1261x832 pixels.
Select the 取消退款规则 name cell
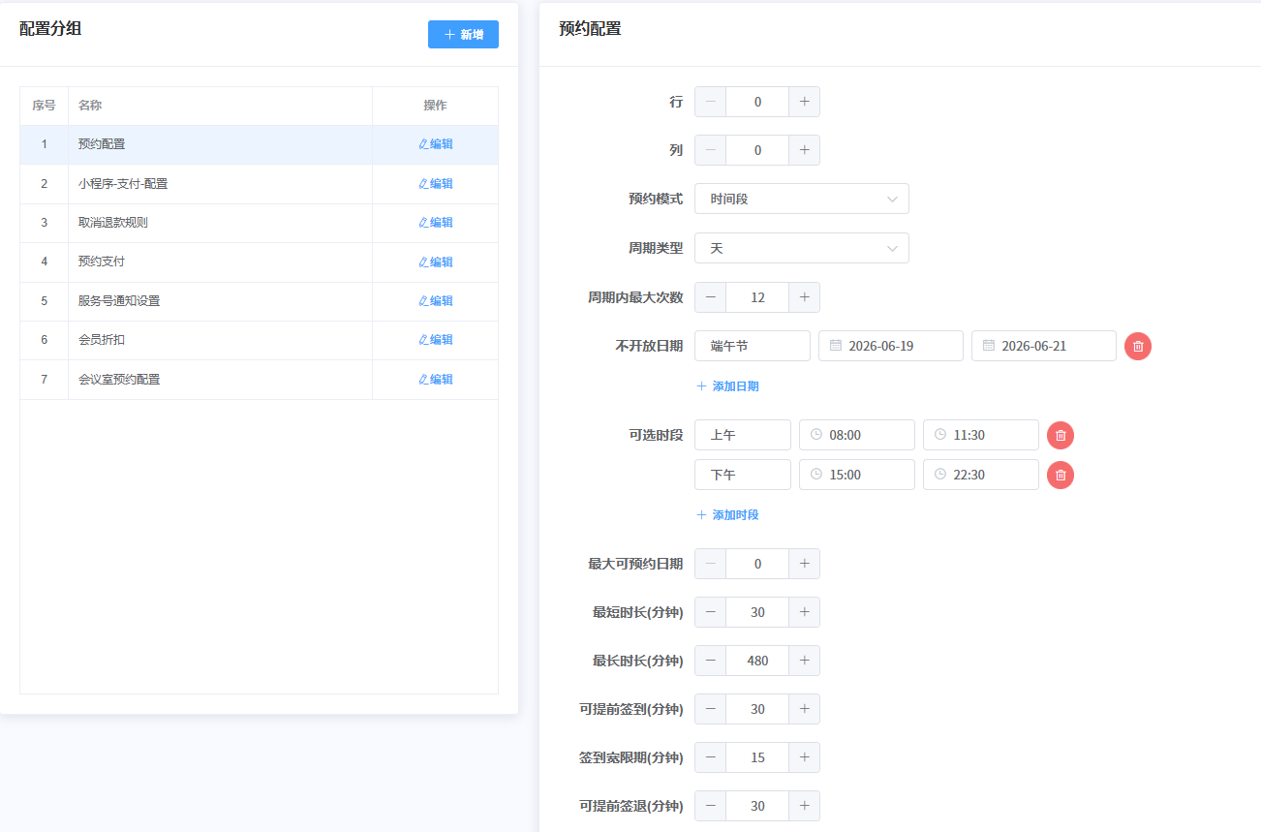(220, 223)
